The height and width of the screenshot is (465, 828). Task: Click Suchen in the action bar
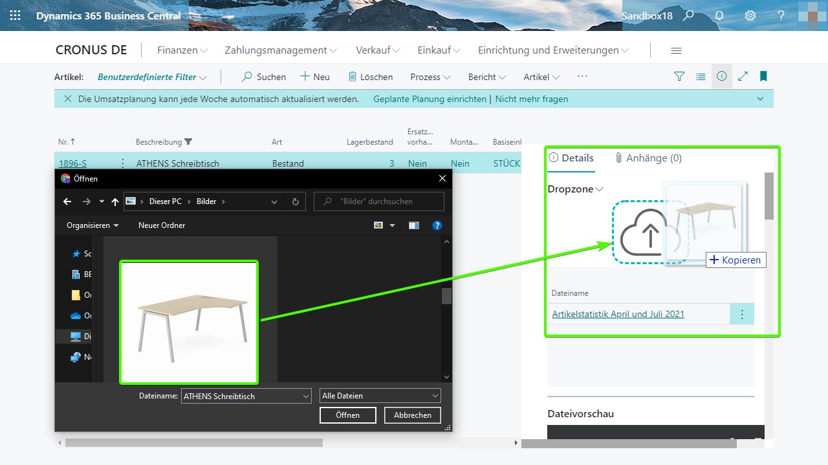tap(263, 77)
